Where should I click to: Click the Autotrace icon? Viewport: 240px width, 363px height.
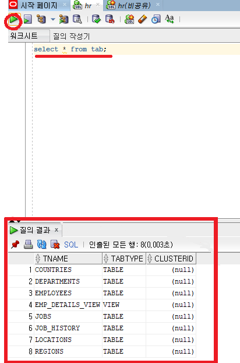[x=63, y=19]
